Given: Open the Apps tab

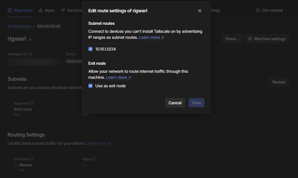Looking at the screenshot, I should click(46, 10).
